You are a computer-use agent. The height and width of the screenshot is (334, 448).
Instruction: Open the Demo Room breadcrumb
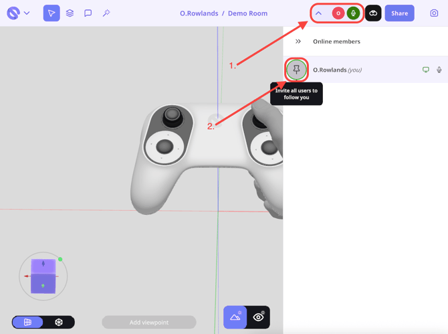tap(249, 13)
